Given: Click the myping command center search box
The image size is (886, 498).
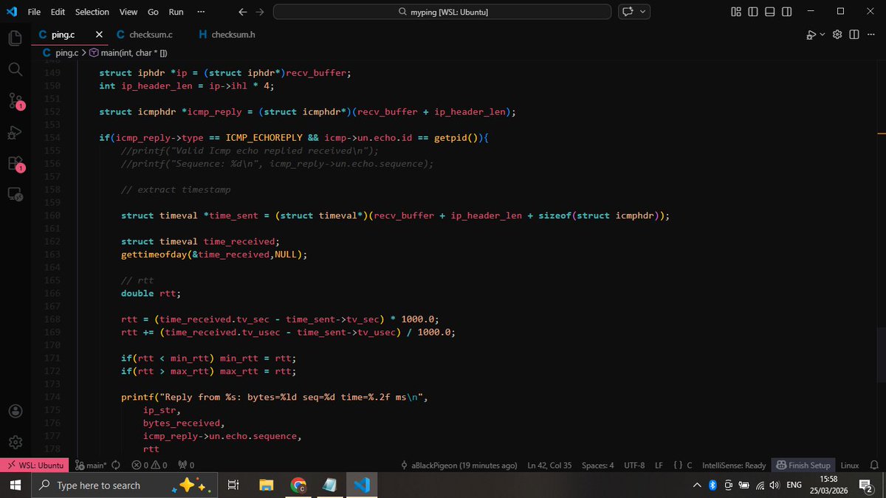Looking at the screenshot, I should click(x=442, y=12).
